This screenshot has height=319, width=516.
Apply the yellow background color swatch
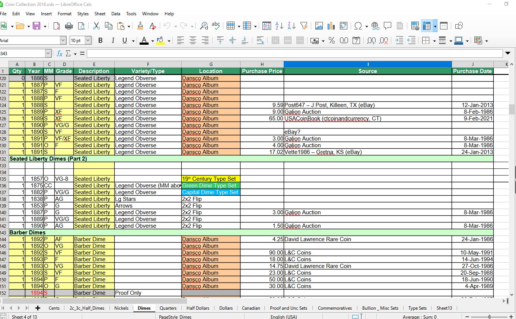click(160, 40)
